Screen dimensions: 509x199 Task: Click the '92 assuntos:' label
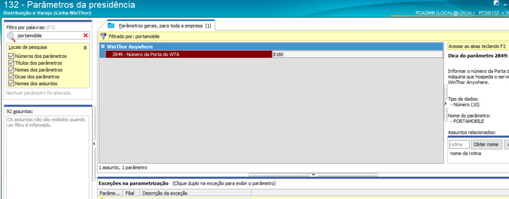(x=20, y=111)
